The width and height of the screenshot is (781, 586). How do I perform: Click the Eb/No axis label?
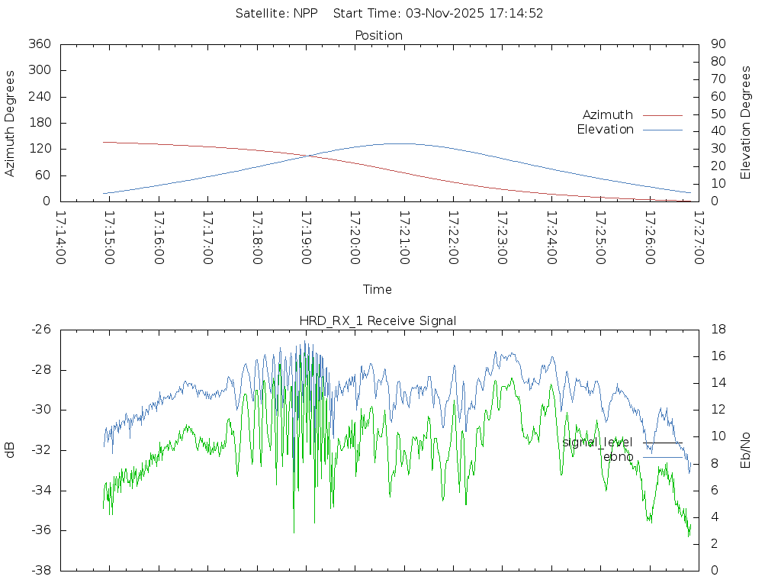746,450
